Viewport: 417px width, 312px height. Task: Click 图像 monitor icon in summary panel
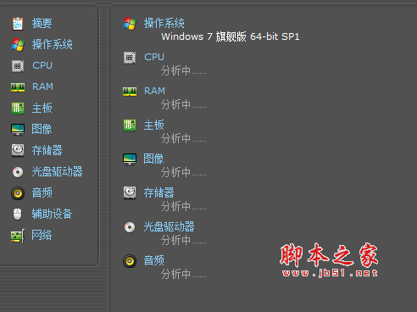click(x=130, y=159)
